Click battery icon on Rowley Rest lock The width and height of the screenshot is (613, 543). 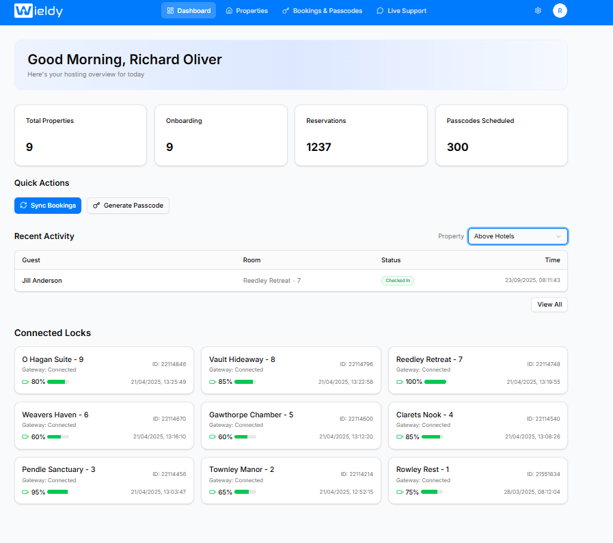[x=400, y=492]
